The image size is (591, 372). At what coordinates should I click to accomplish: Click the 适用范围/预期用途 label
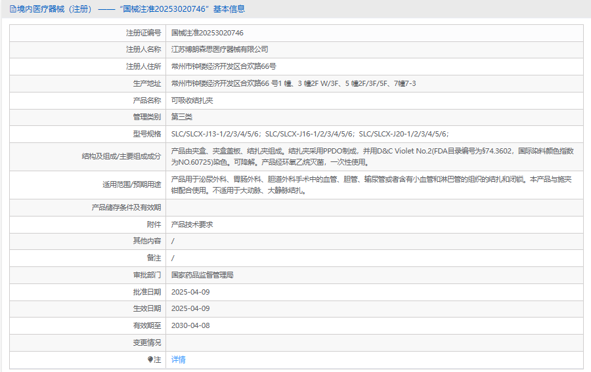click(132, 184)
